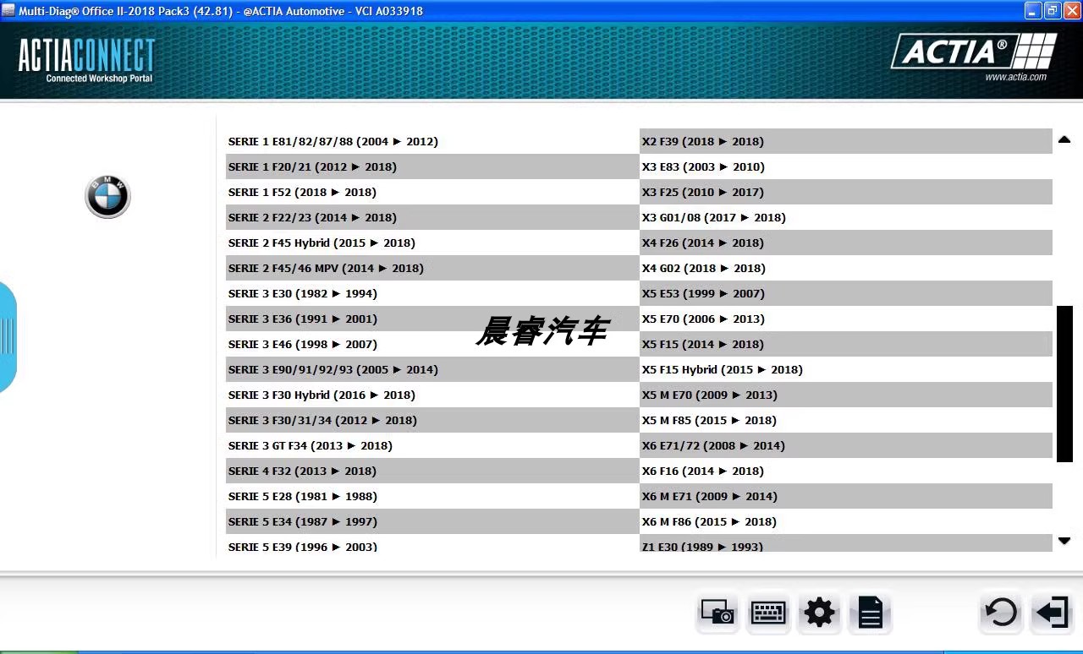Select X6 M E71 (2009-2014)
This screenshot has height=654, width=1083.
[846, 496]
